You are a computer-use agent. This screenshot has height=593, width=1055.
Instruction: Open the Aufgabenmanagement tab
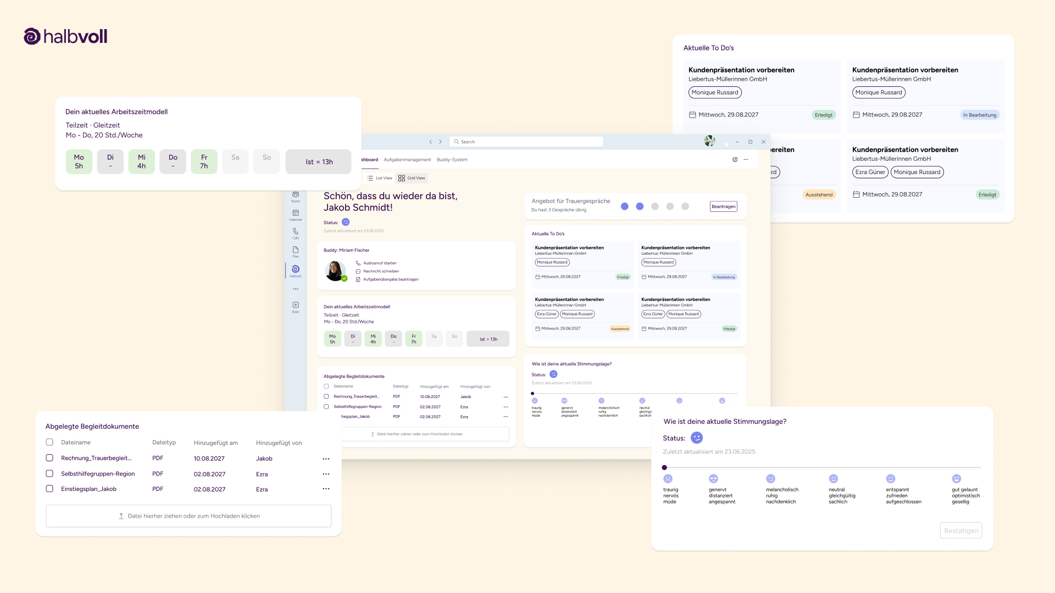(407, 160)
